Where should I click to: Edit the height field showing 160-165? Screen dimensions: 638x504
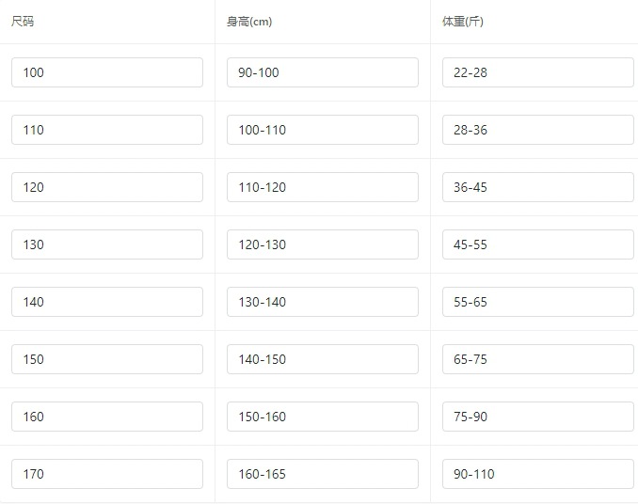click(323, 474)
